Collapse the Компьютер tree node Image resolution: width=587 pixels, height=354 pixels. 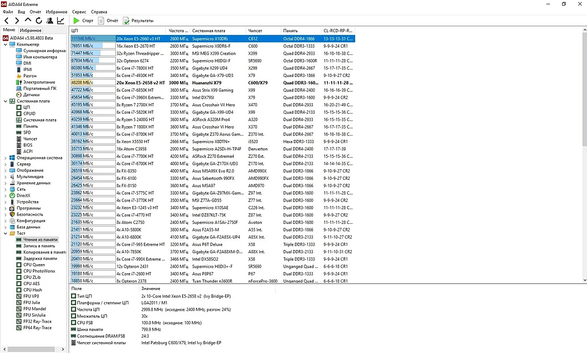click(5, 45)
